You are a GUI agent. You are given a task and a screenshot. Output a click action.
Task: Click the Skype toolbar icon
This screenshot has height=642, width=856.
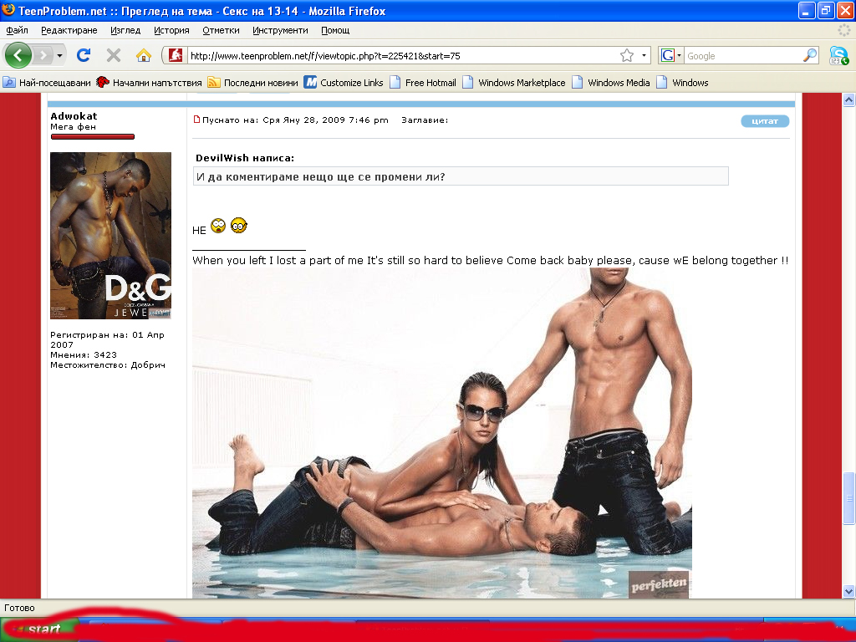click(x=838, y=56)
